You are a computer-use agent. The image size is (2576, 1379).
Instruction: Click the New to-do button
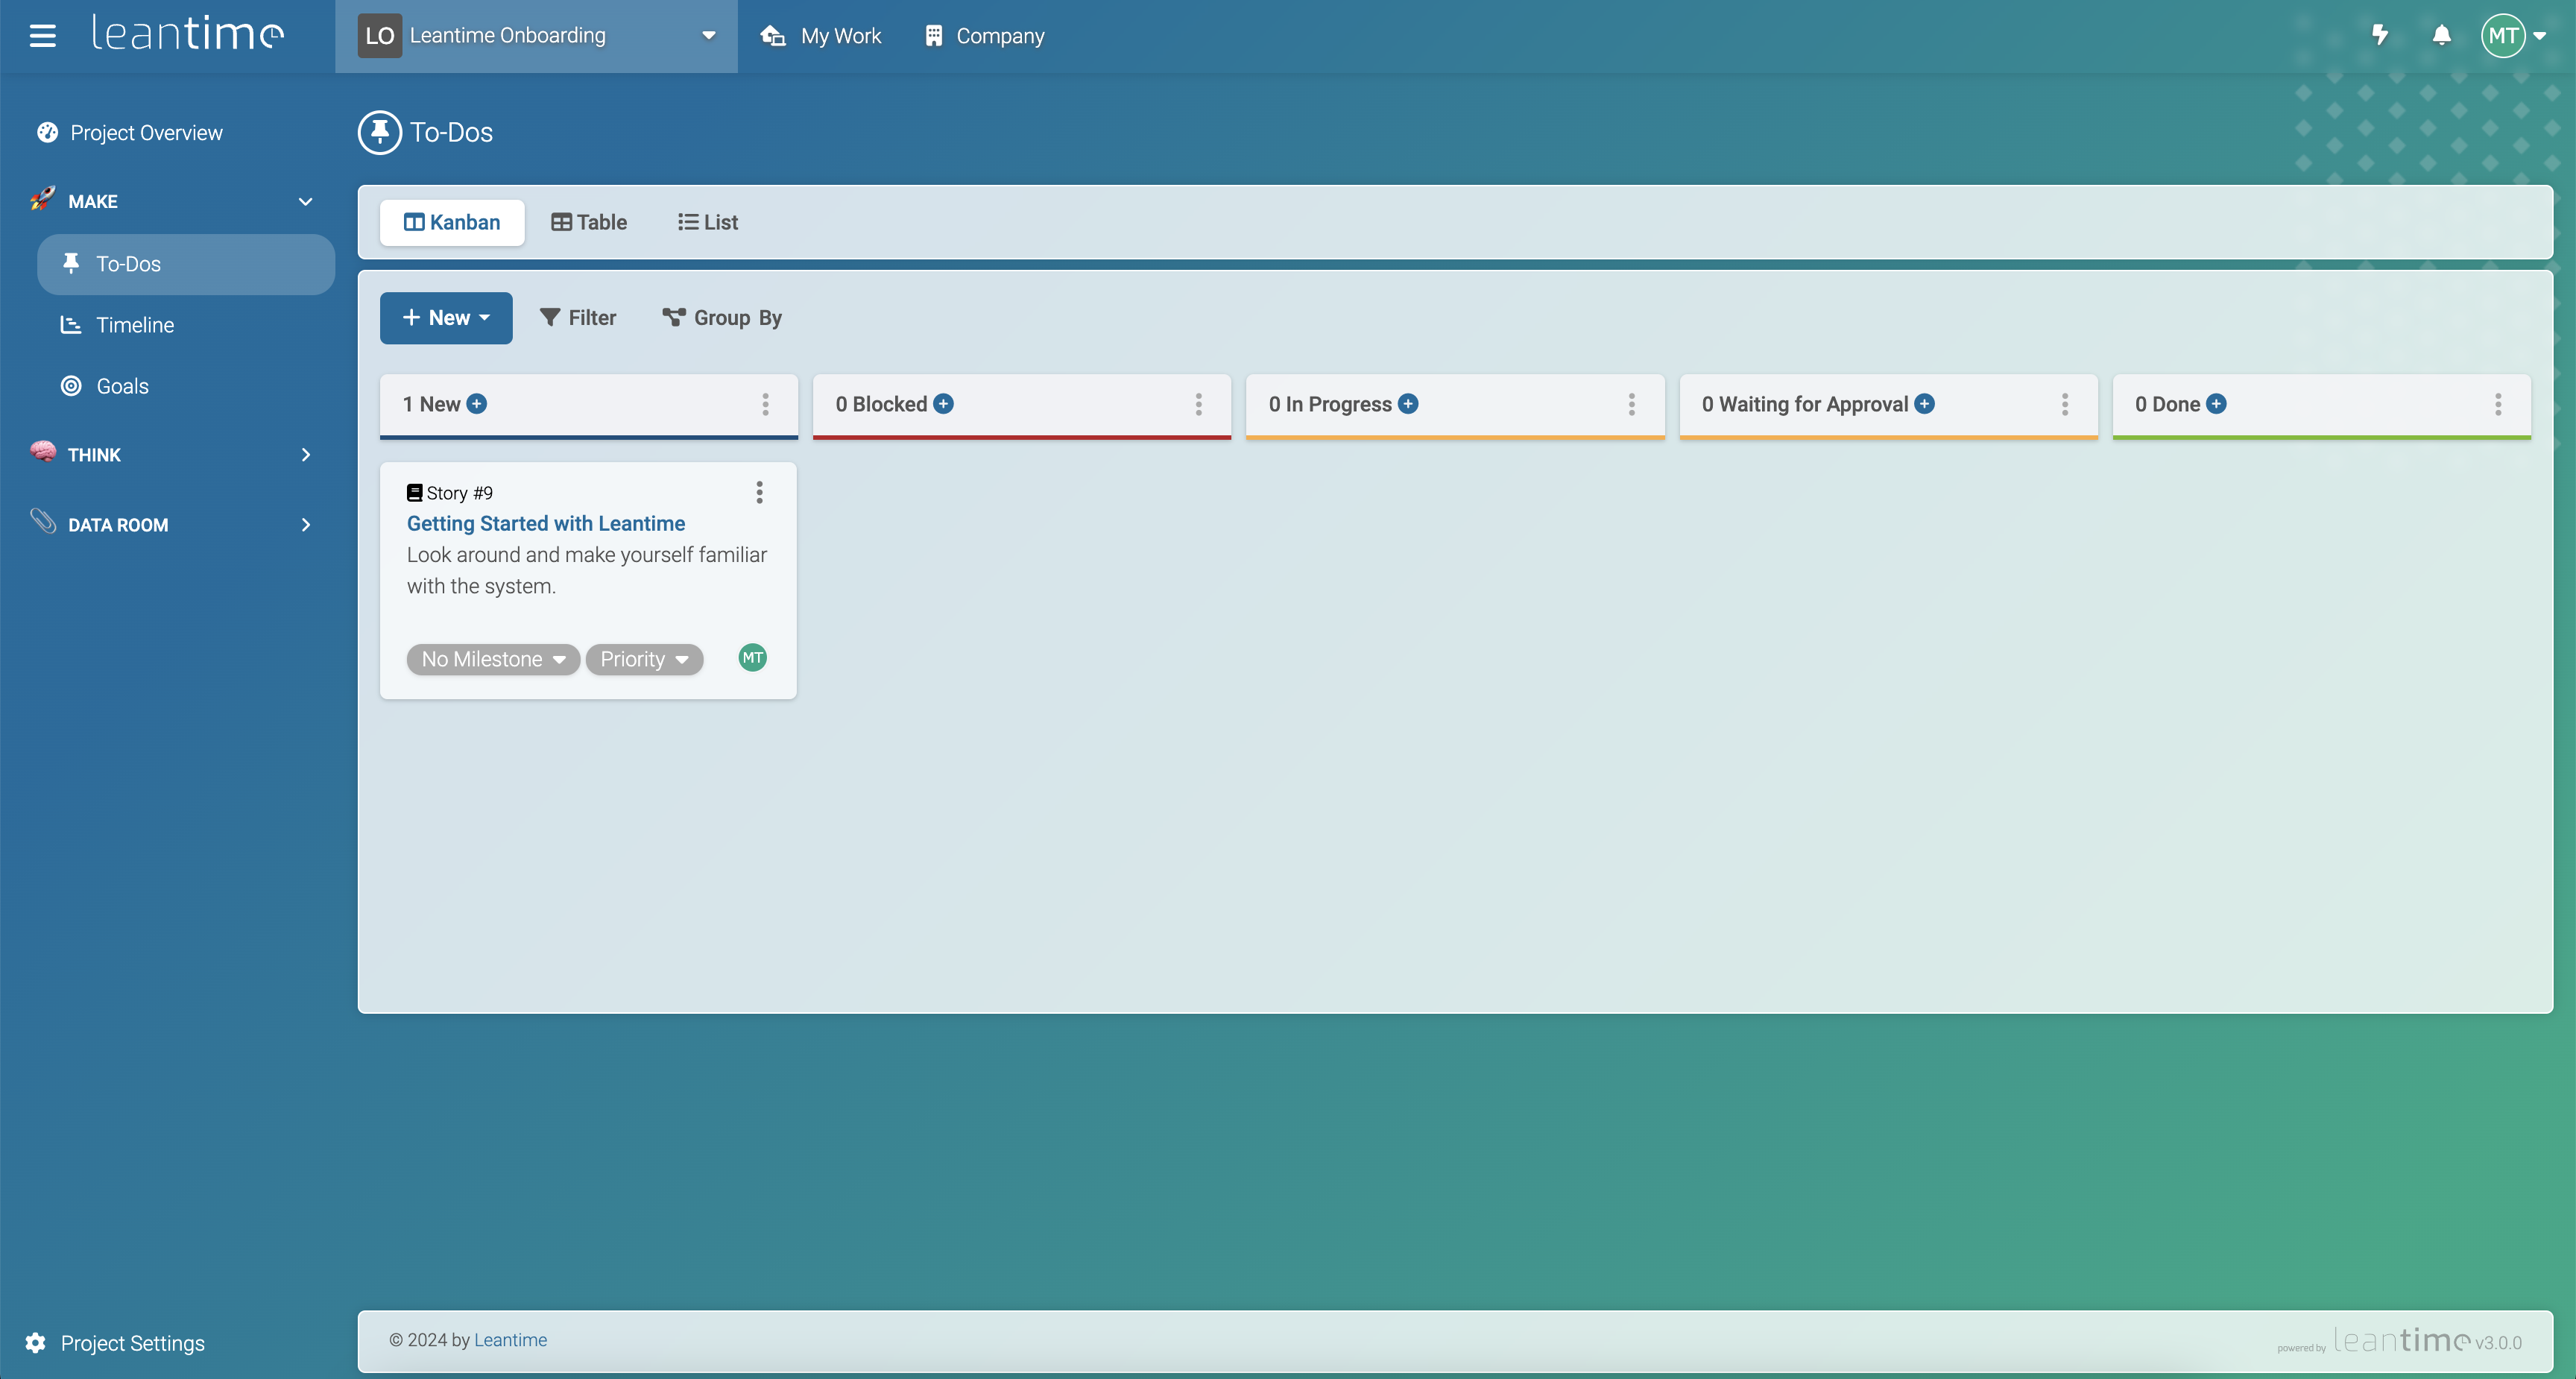pyautogui.click(x=446, y=318)
